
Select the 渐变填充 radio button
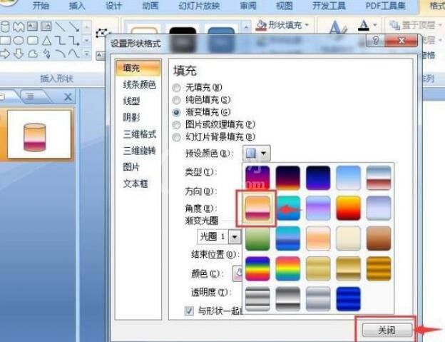click(x=177, y=113)
